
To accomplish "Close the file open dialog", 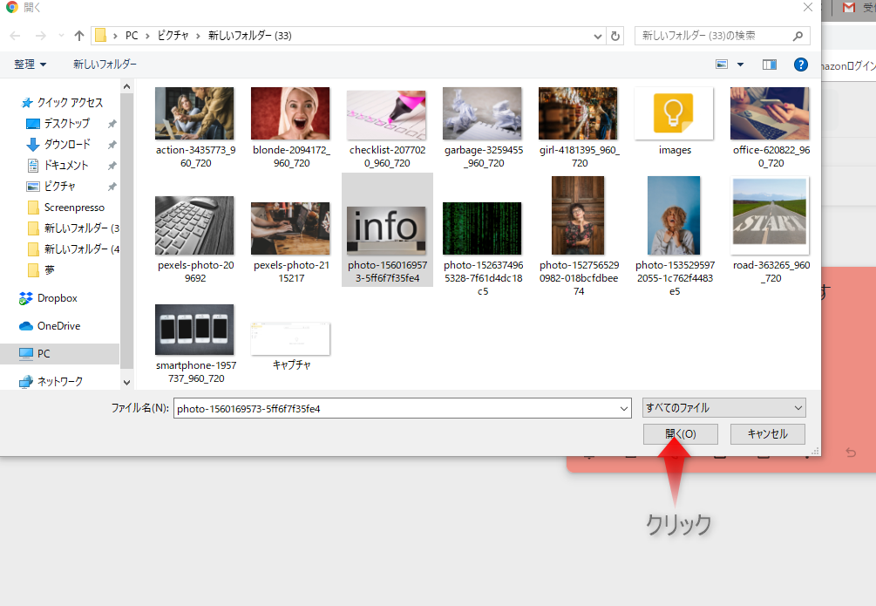I will (x=808, y=7).
